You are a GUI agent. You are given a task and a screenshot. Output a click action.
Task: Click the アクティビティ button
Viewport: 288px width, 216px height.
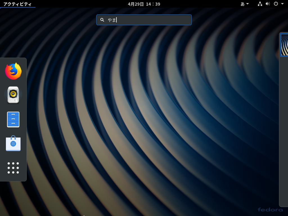tap(18, 4)
